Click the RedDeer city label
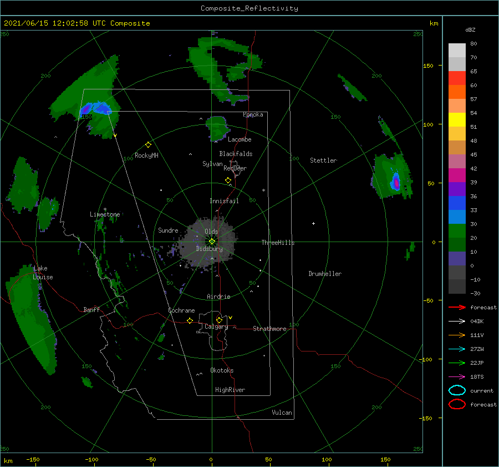Image resolution: width=499 pixels, height=467 pixels. pos(235,168)
